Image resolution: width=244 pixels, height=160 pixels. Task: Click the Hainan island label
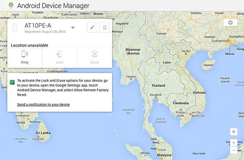[208, 65]
